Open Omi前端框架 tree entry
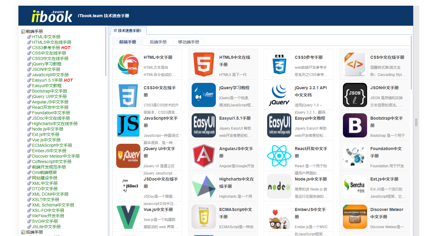Screen dimensions: 438x236 click(x=44, y=172)
